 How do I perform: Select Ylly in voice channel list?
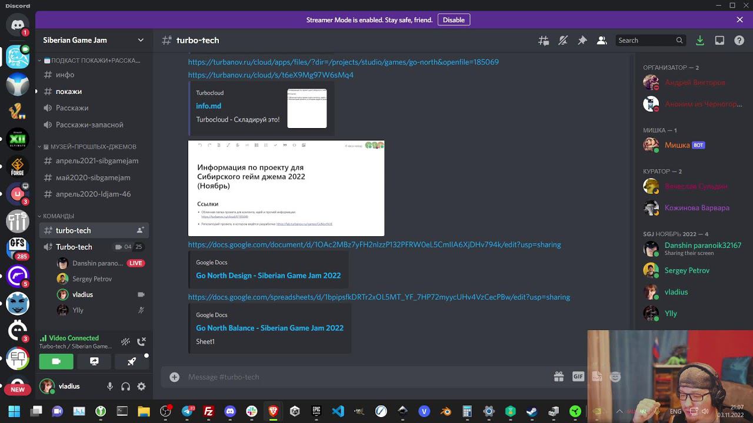pyautogui.click(x=78, y=310)
